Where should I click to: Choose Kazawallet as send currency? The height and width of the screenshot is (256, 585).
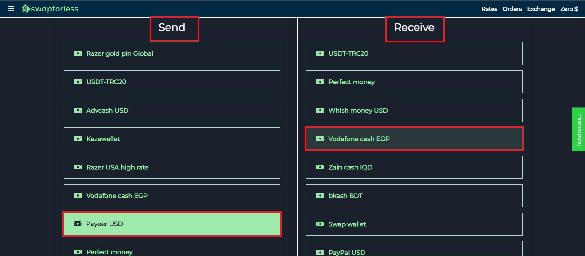[x=172, y=139]
